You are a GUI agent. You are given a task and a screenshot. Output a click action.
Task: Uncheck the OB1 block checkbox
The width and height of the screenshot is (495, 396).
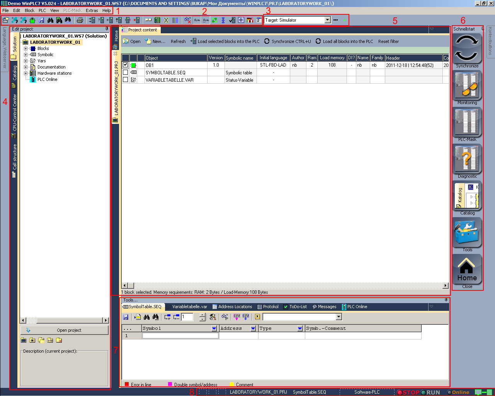(125, 65)
